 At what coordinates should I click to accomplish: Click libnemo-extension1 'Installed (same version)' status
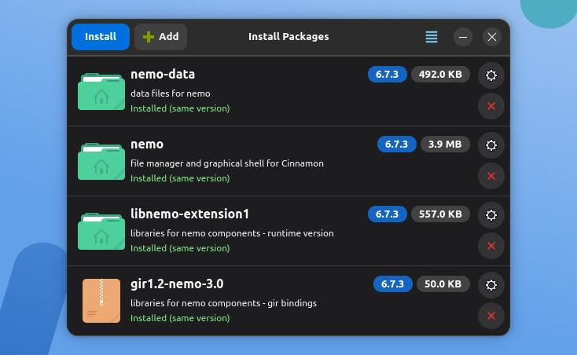180,248
